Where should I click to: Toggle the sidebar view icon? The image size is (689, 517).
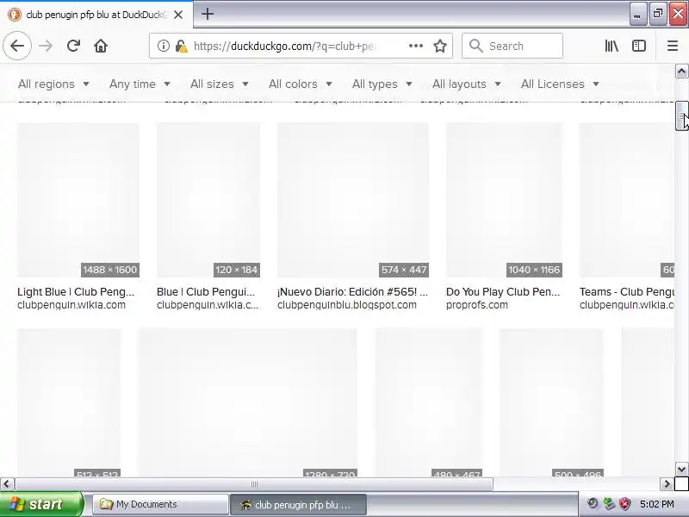click(639, 46)
